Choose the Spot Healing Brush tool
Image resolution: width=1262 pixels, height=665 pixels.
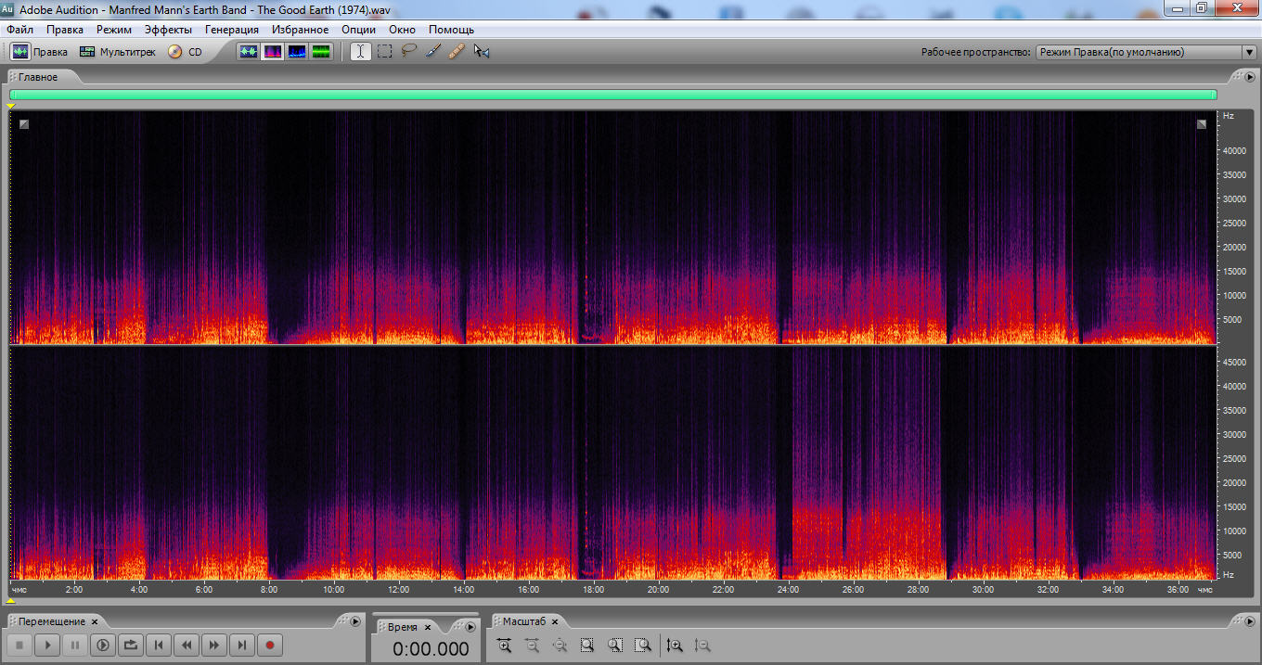tap(457, 52)
